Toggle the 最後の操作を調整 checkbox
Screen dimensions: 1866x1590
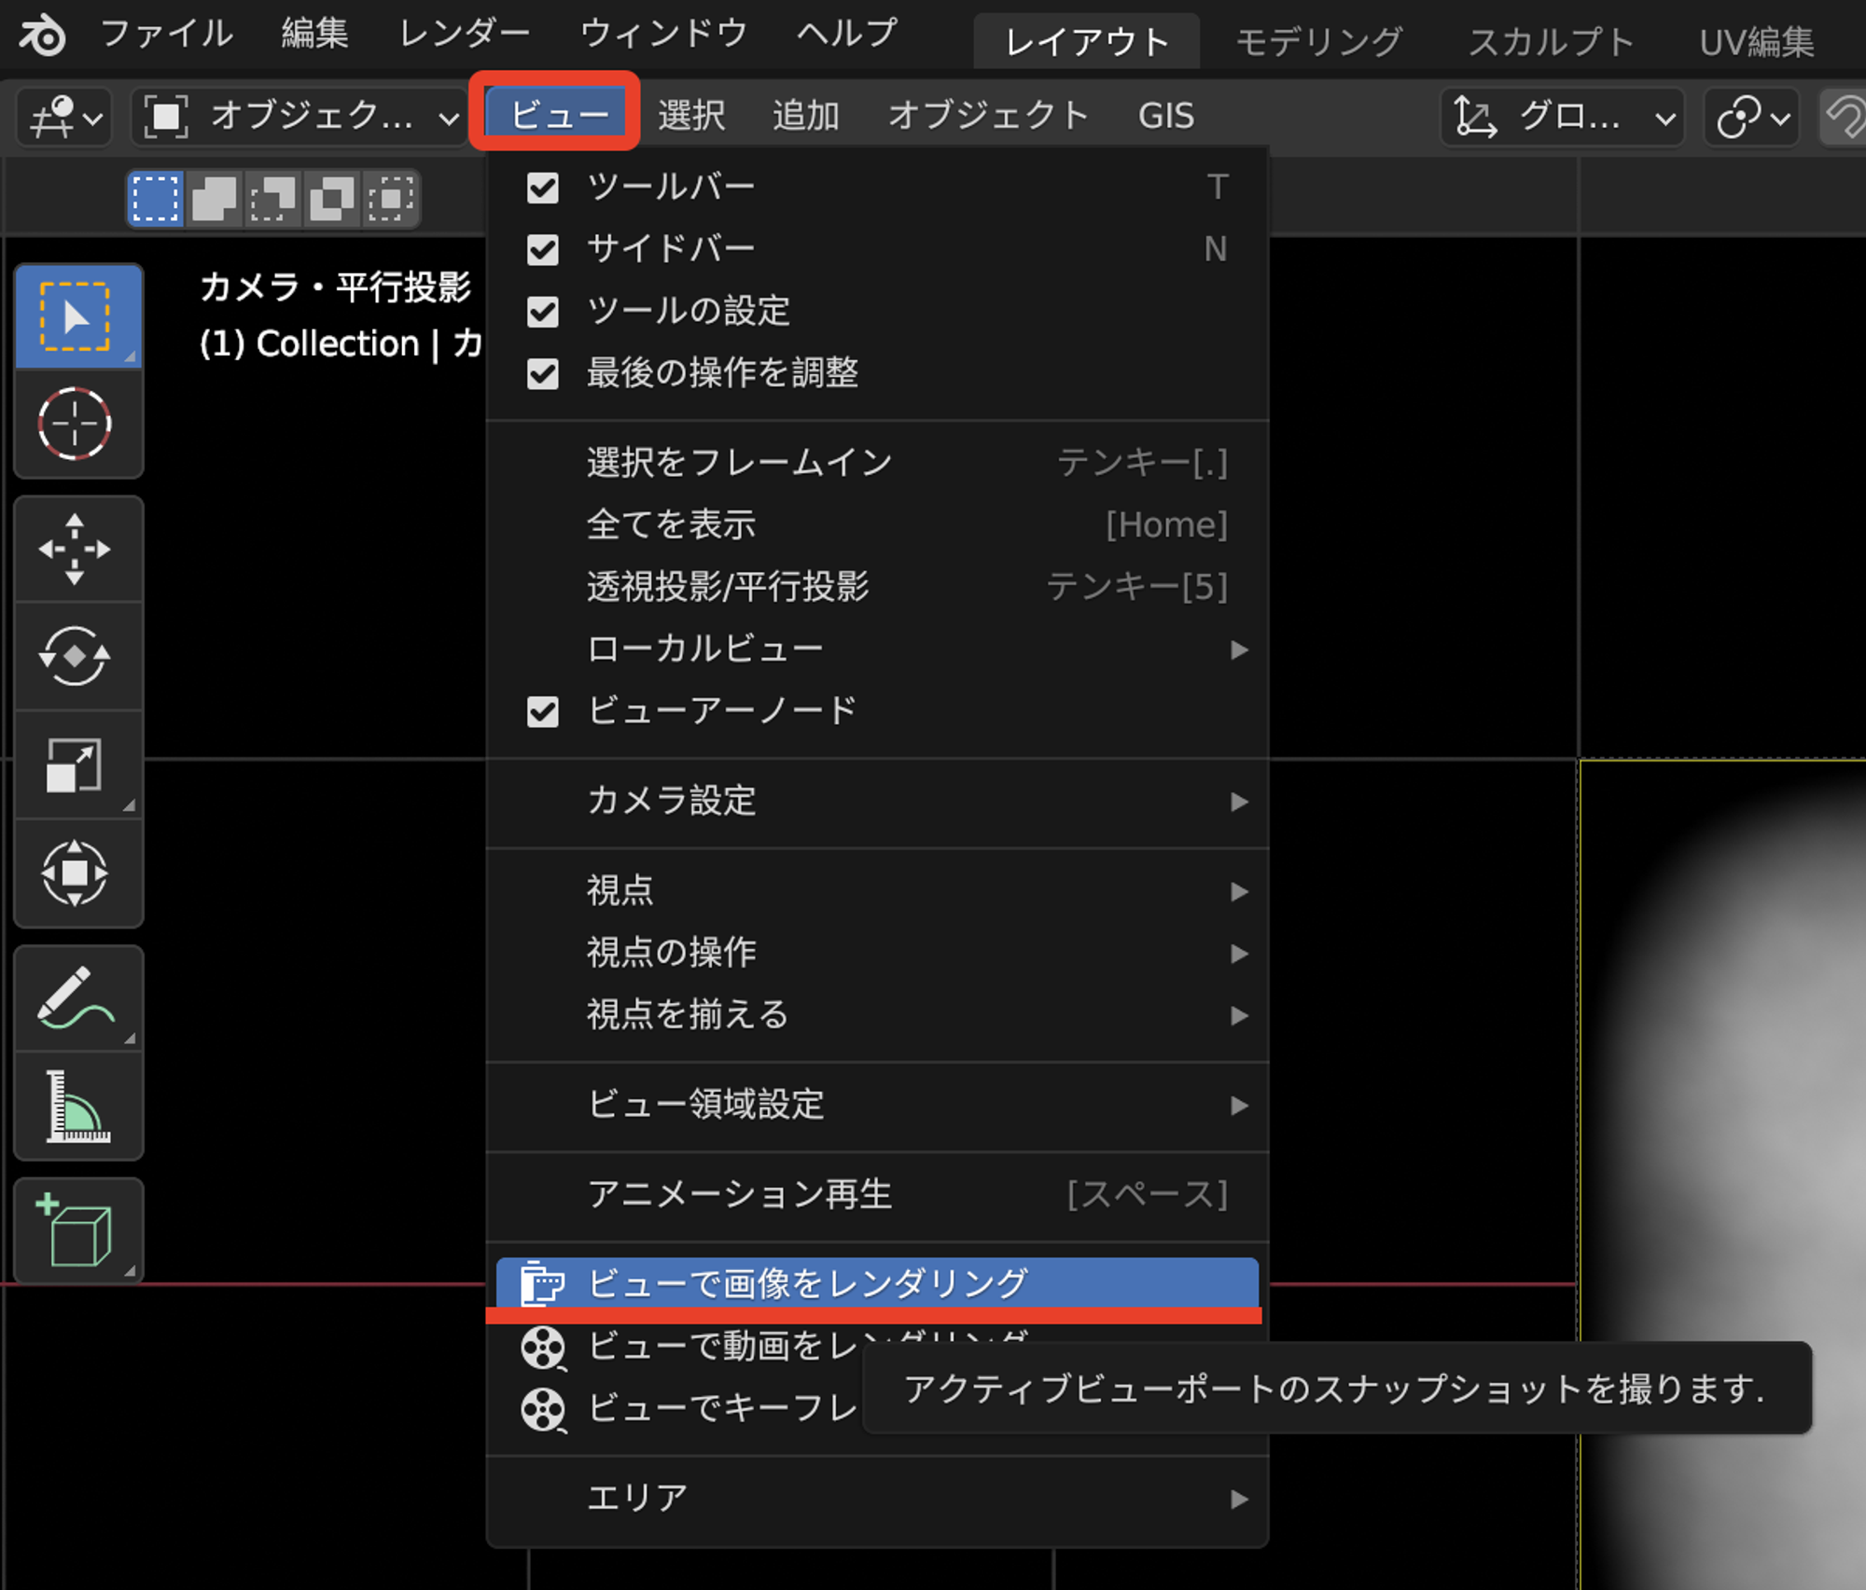coord(543,374)
